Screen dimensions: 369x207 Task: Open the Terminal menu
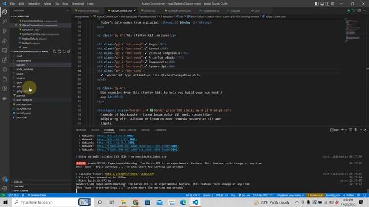[x=78, y=3]
